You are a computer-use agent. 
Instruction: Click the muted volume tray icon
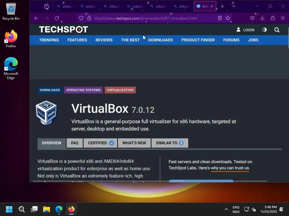click(x=254, y=209)
